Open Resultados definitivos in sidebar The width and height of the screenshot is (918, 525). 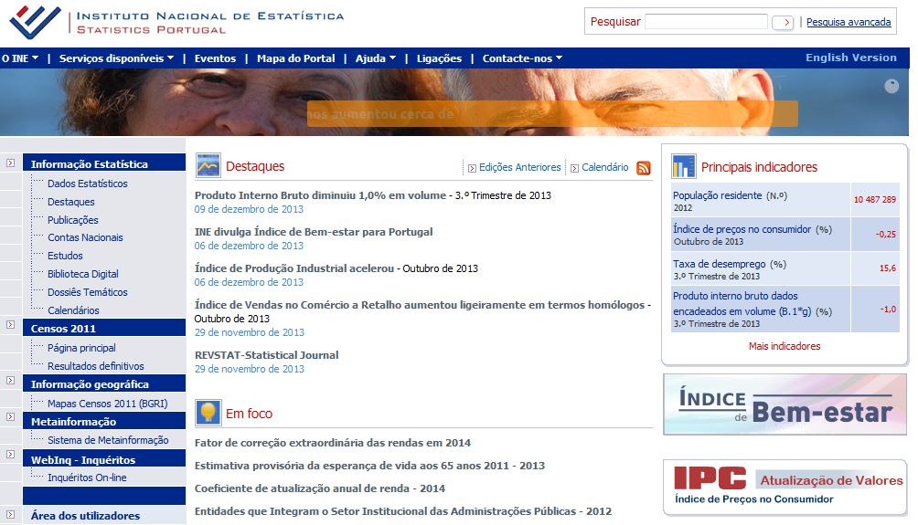[95, 366]
